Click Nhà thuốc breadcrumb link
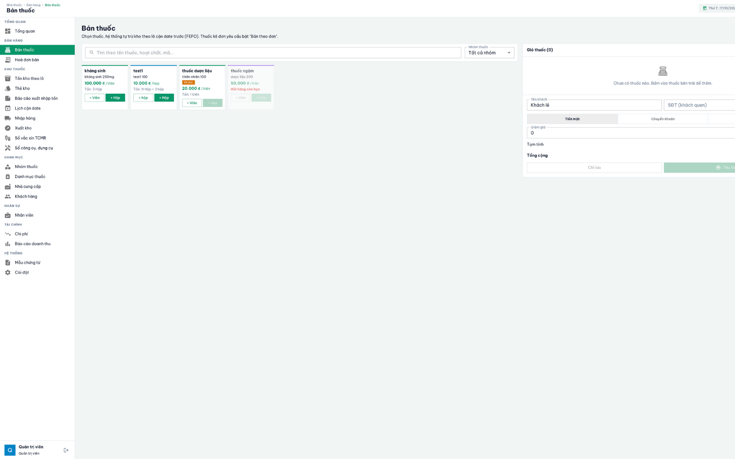The width and height of the screenshot is (735, 459). click(14, 5)
